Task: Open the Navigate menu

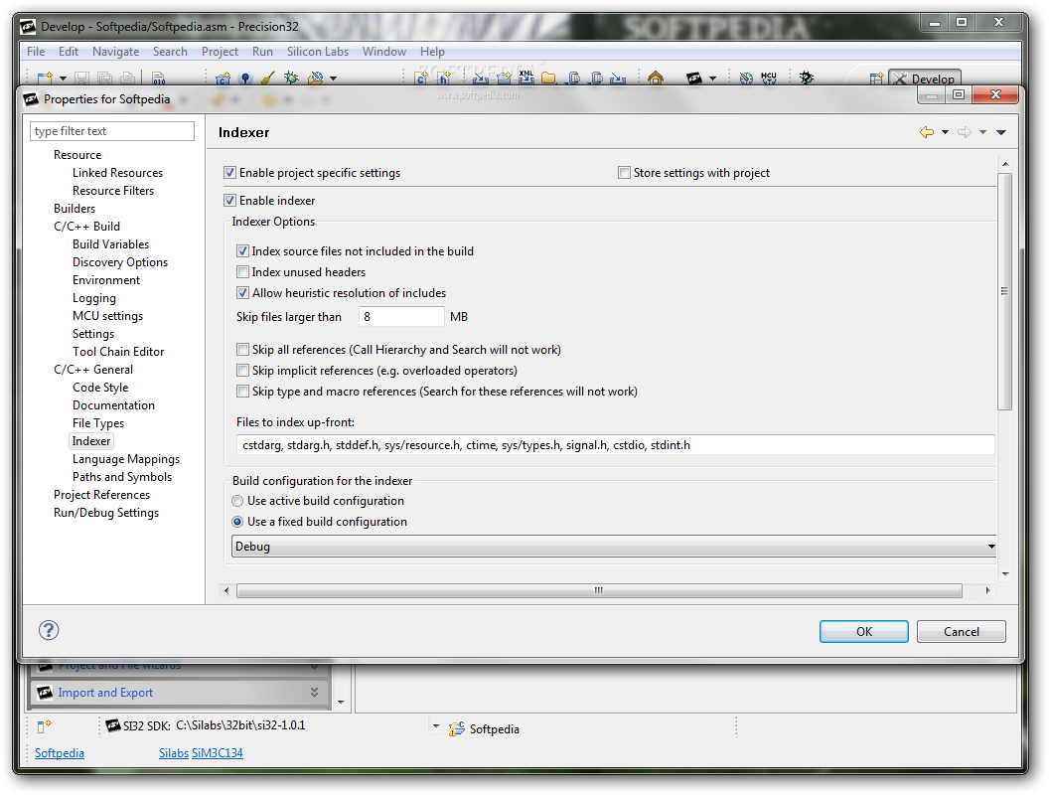Action: pos(116,52)
